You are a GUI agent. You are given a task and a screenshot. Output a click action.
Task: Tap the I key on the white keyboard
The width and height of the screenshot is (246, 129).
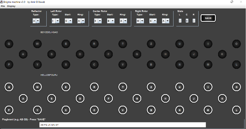pyautogui.click(x=208, y=87)
